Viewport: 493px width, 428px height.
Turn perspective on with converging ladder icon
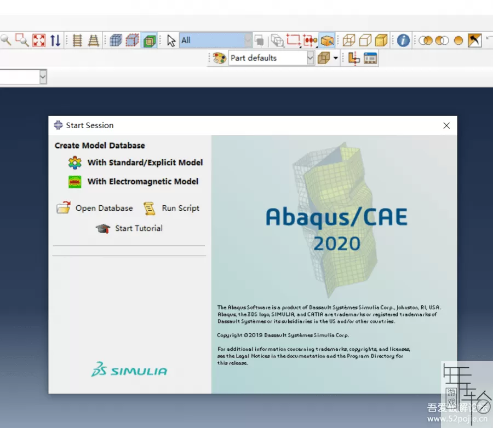click(x=93, y=41)
